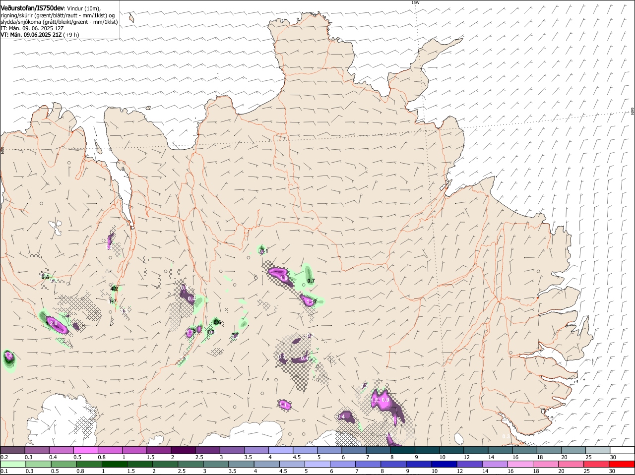Click the bright red 30 swatch in rain legend

tap(622, 464)
